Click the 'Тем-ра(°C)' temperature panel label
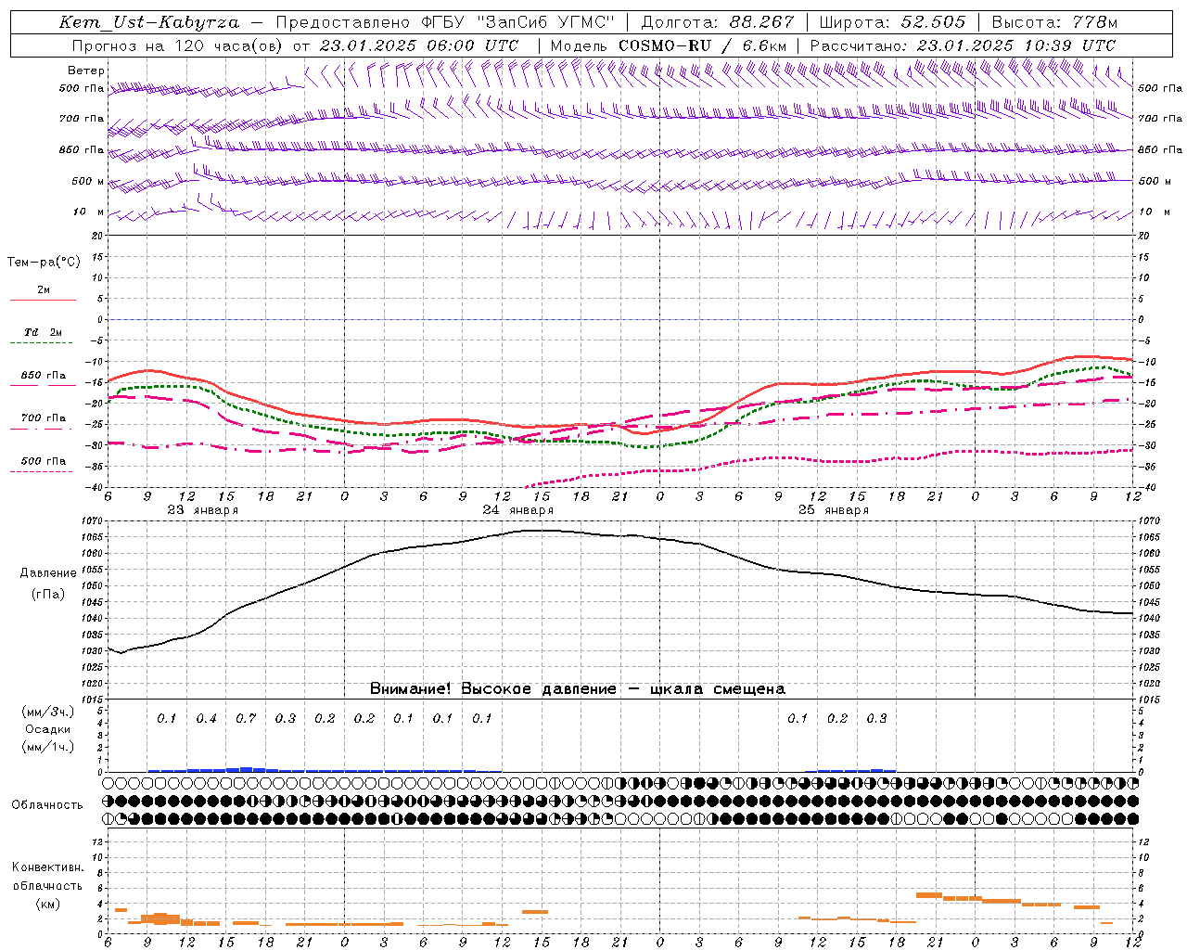Image resolution: width=1187 pixels, height=950 pixels. (x=44, y=263)
